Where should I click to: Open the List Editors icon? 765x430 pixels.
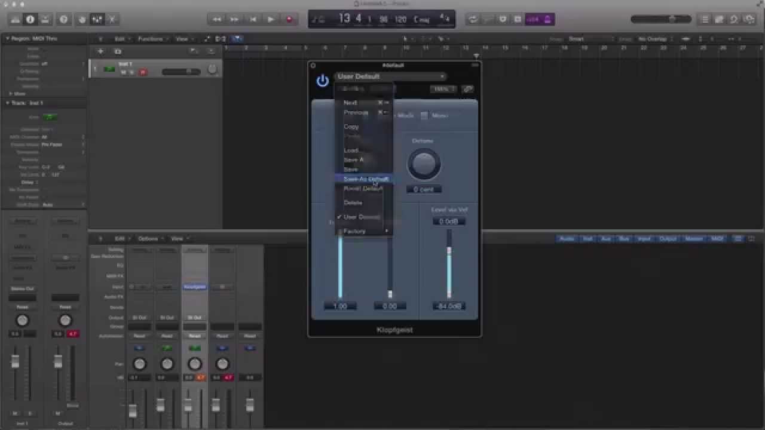coord(705,20)
